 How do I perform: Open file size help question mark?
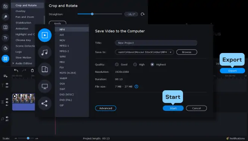coord(136,87)
